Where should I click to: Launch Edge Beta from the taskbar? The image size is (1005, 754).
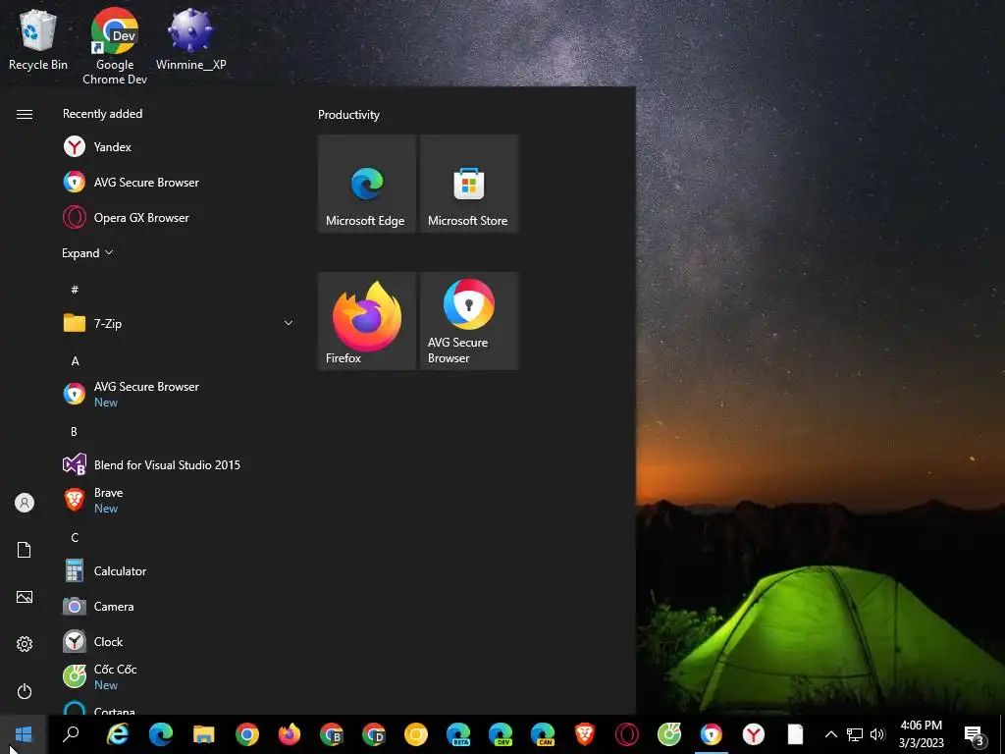458,734
